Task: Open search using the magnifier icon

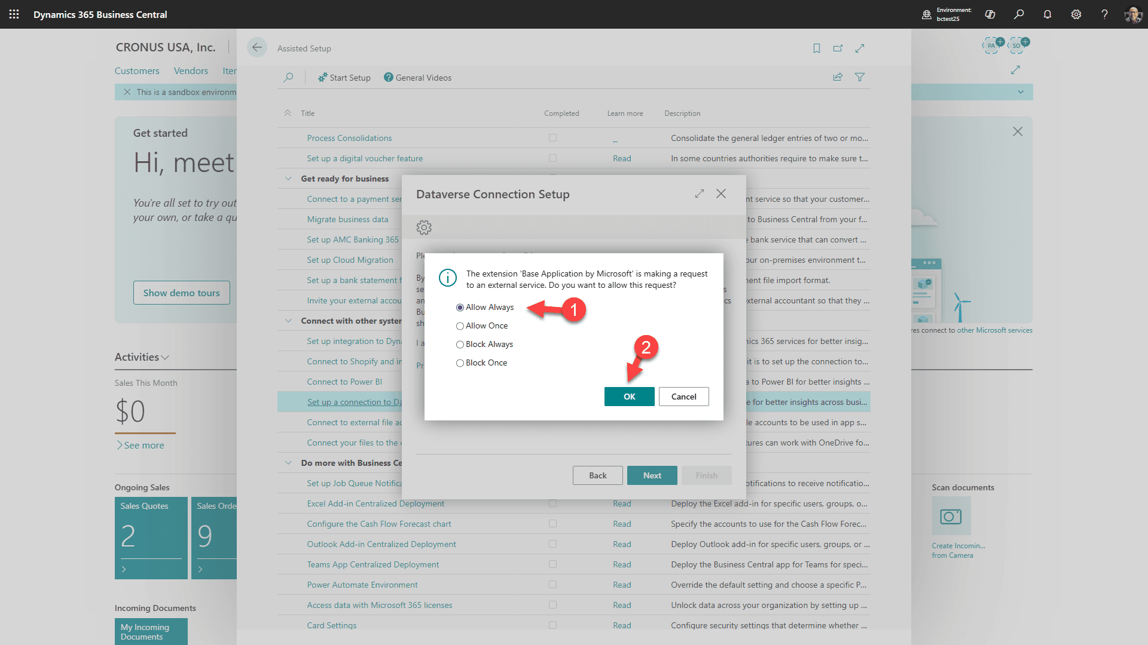Action: (x=1019, y=14)
